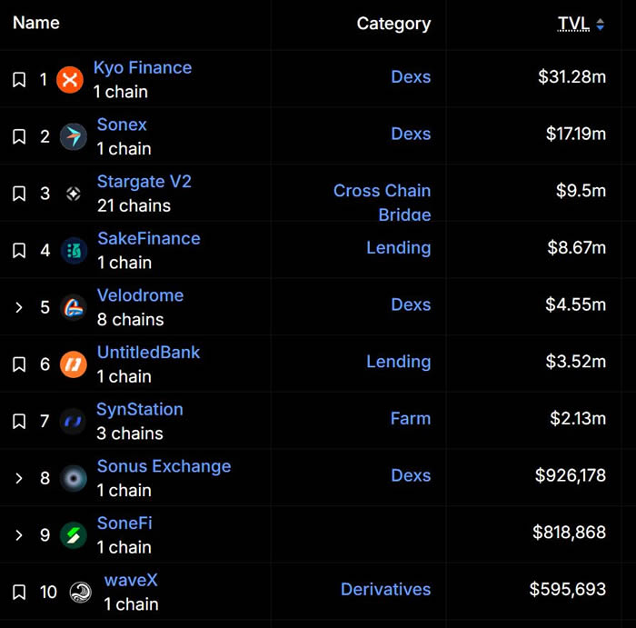This screenshot has width=636, height=628.
Task: Click the SoneFi green logo icon
Action: [x=74, y=535]
